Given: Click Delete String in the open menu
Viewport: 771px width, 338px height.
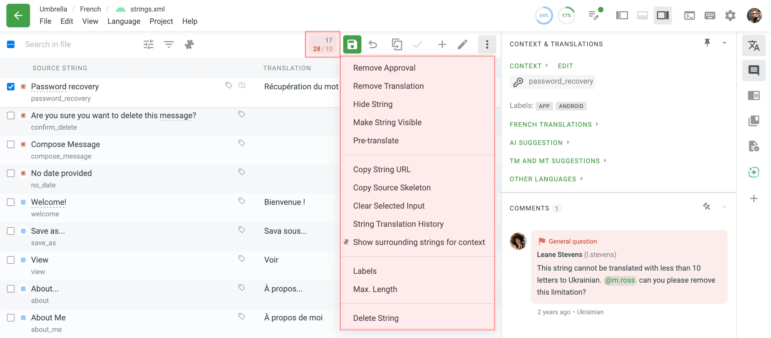Looking at the screenshot, I should pyautogui.click(x=376, y=318).
